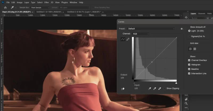
Task: Select the Pigment/Ink % radio button
Action: pos(189,36)
